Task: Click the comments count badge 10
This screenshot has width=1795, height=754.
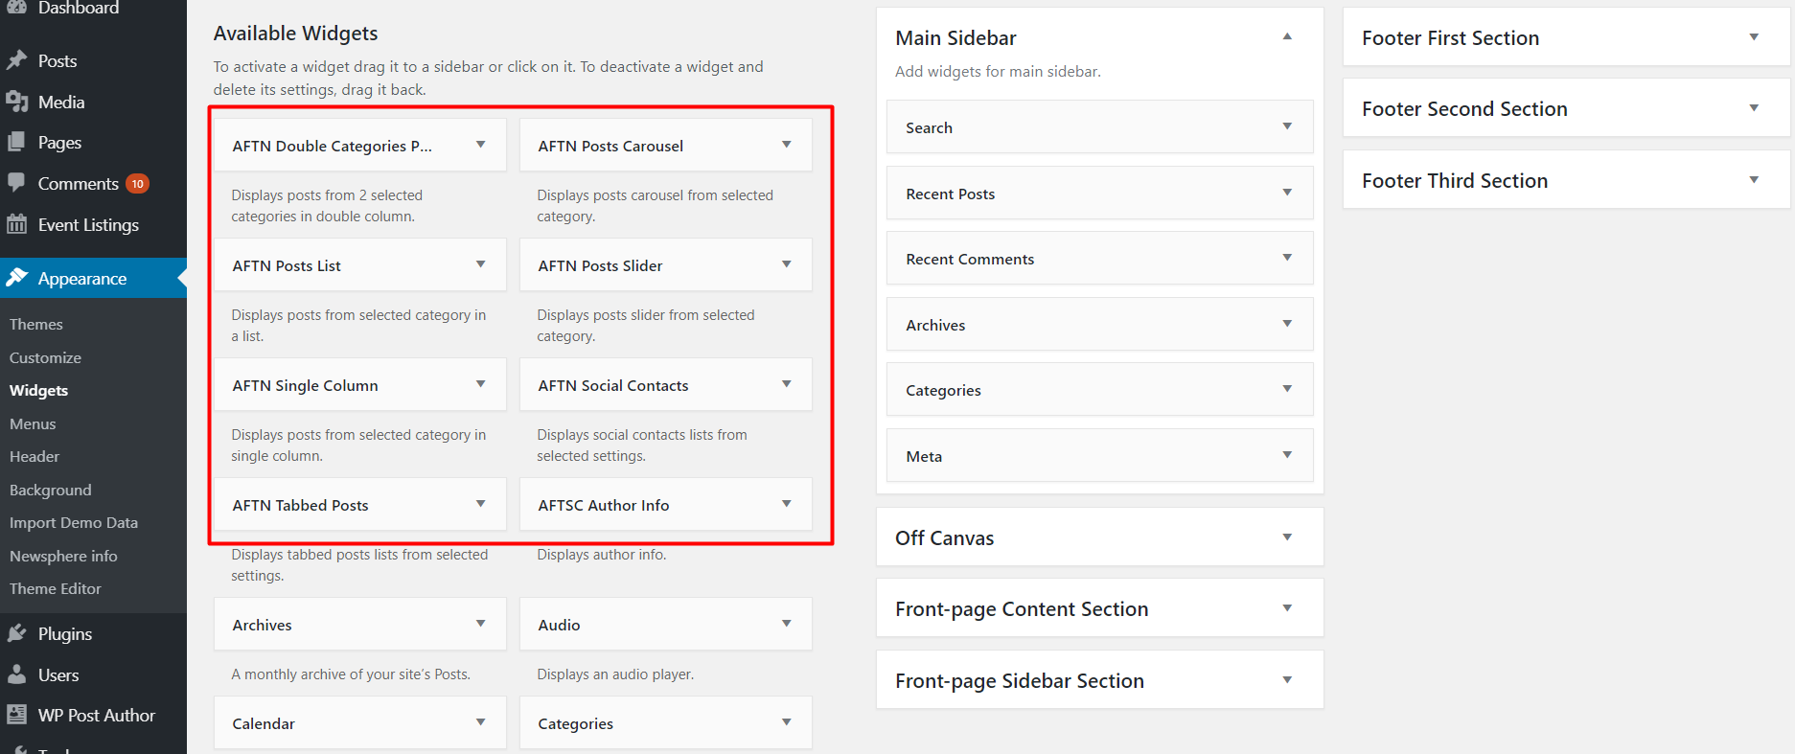Action: [x=138, y=184]
